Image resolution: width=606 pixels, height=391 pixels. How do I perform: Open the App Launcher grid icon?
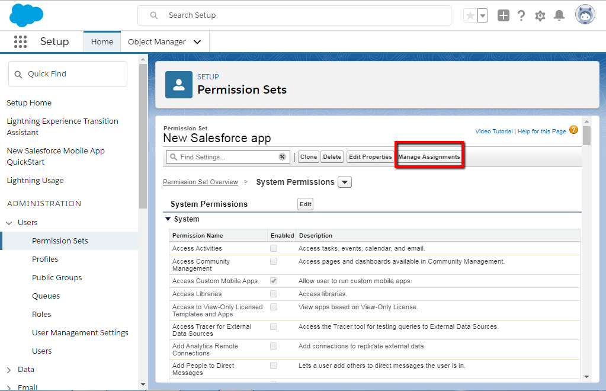20,41
